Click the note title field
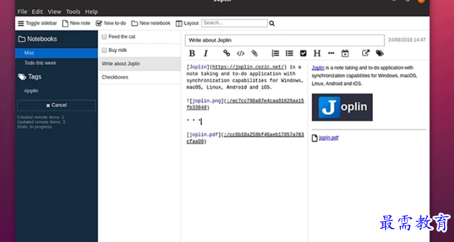 coord(285,40)
